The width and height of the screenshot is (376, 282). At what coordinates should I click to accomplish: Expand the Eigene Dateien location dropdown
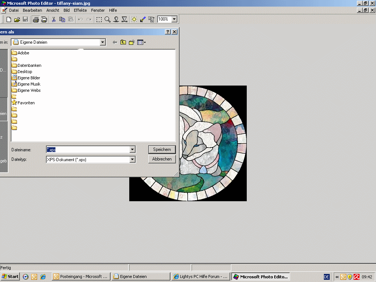(x=103, y=42)
